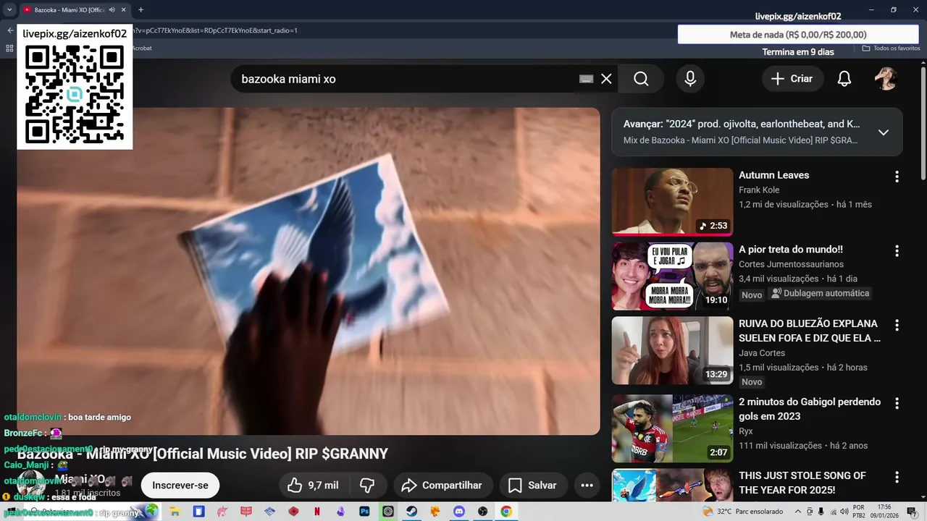Open THIS JUST STOLE SONG thumbnail
The height and width of the screenshot is (521, 927).
pos(672,486)
